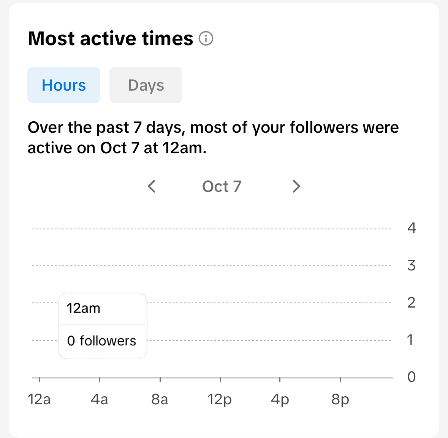448x438 pixels.
Task: Select the 12a axis label
Action: 40,399
